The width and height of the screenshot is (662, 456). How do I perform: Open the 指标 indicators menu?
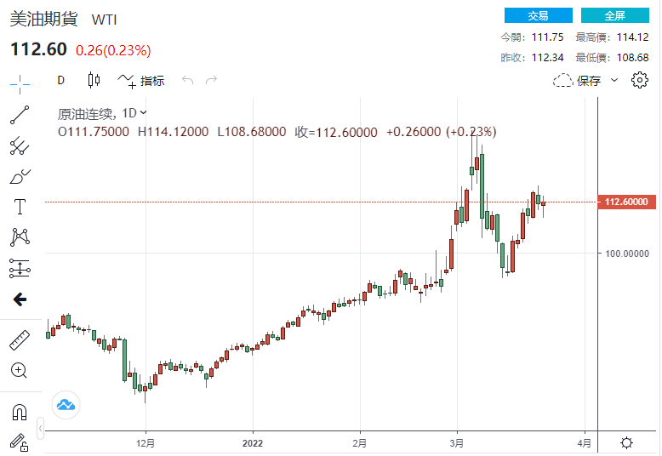tap(142, 81)
